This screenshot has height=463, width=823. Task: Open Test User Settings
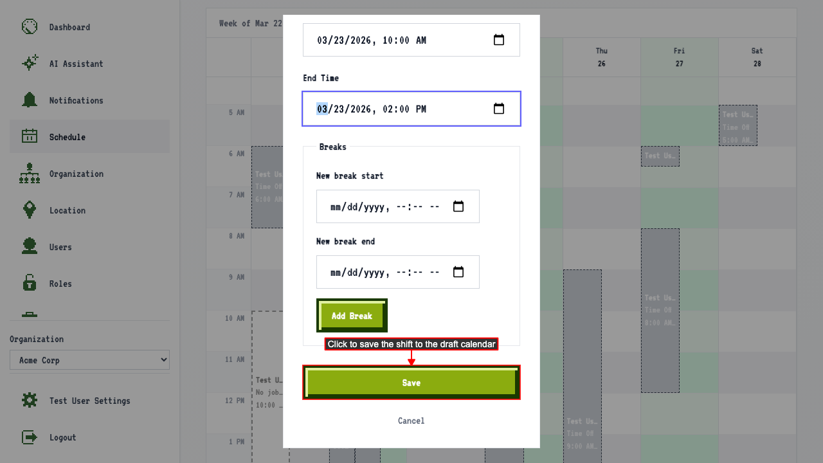pyautogui.click(x=89, y=401)
